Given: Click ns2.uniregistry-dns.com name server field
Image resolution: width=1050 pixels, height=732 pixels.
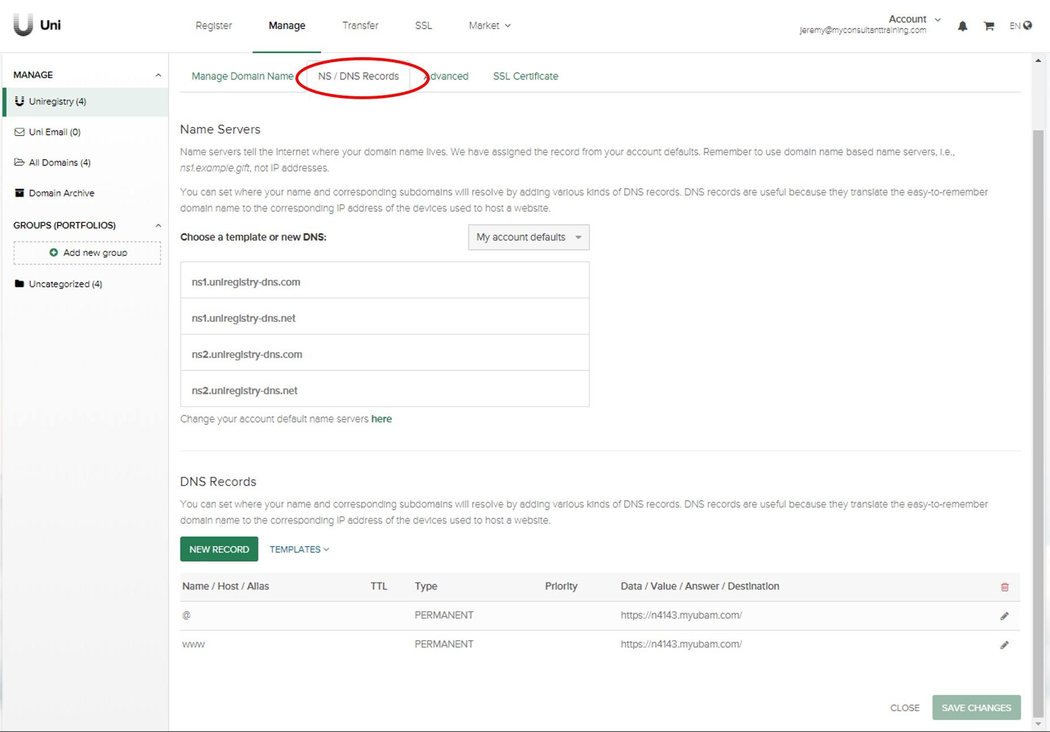Looking at the screenshot, I should (x=385, y=353).
